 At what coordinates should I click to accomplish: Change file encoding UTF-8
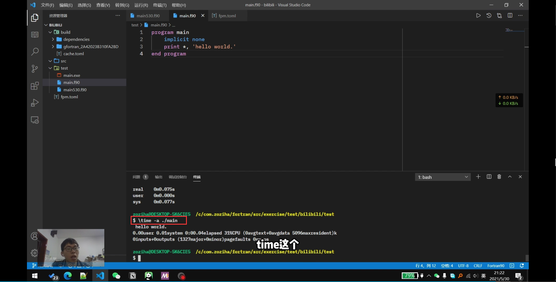click(x=463, y=266)
